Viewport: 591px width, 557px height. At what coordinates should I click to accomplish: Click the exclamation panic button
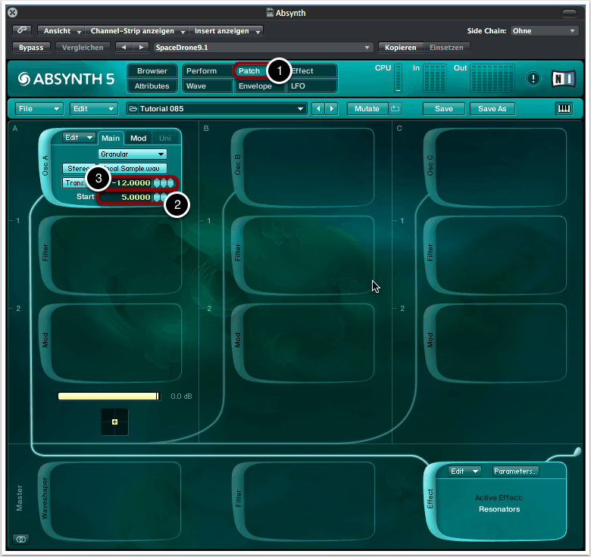tap(533, 79)
